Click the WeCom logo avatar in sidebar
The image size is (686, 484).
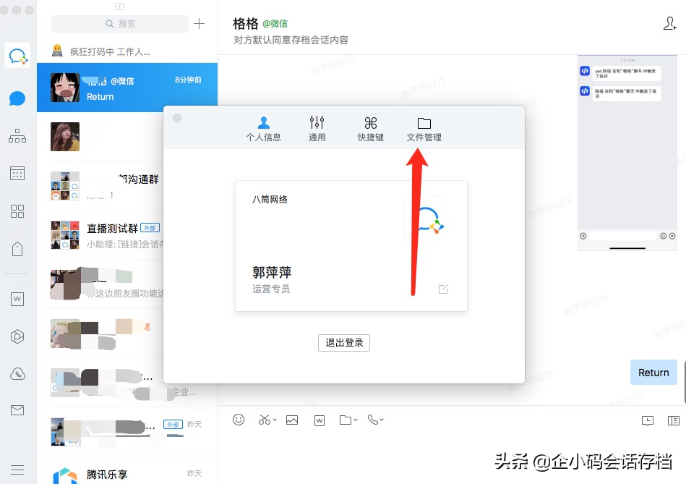(x=17, y=55)
